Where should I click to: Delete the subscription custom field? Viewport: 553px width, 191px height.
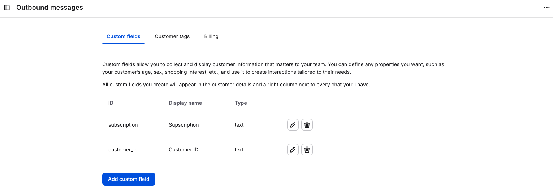coord(307,125)
